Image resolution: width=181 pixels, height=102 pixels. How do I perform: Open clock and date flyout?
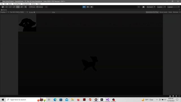(171, 99)
